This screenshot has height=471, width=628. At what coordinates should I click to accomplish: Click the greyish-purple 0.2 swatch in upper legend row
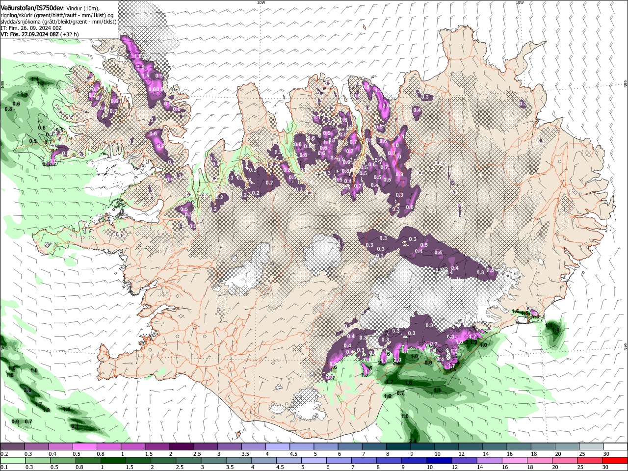pyautogui.click(x=13, y=447)
